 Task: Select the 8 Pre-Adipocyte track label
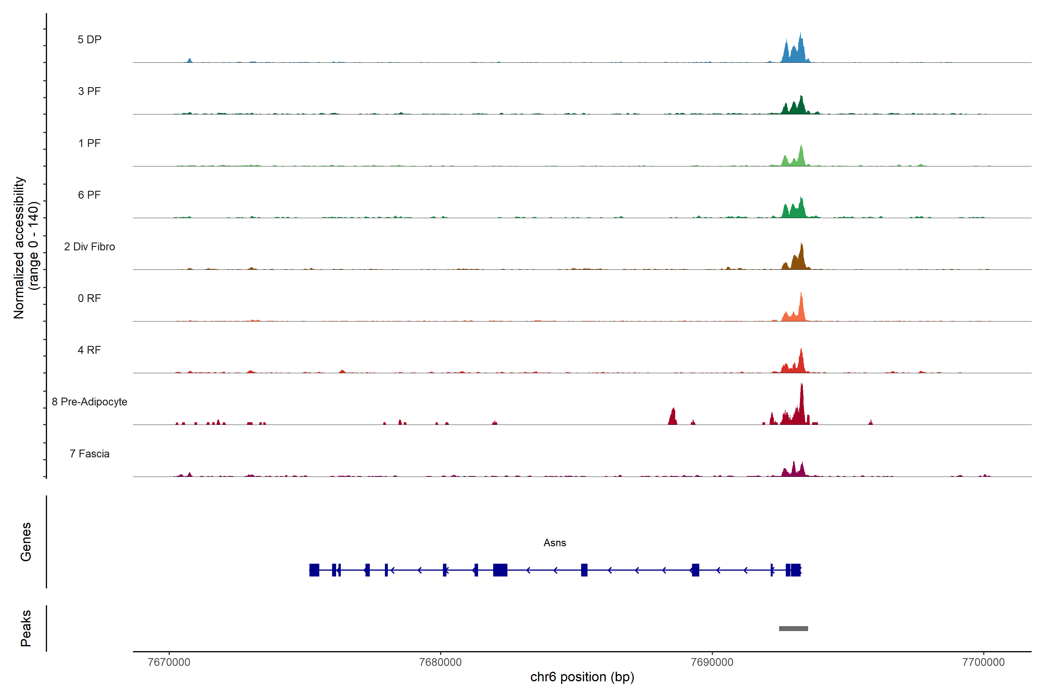click(89, 402)
